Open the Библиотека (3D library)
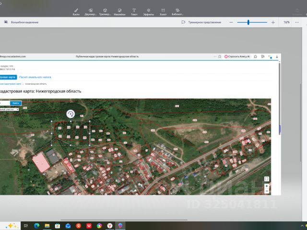307x230 pixels. coord(177,11)
